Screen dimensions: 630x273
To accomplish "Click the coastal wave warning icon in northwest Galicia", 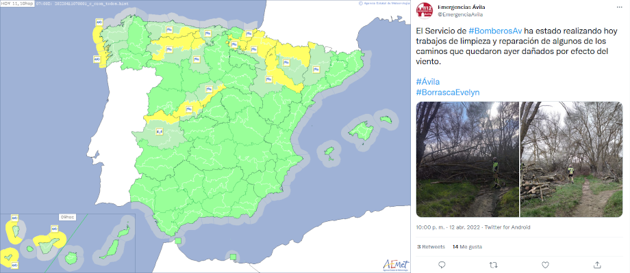I will 99,22.
